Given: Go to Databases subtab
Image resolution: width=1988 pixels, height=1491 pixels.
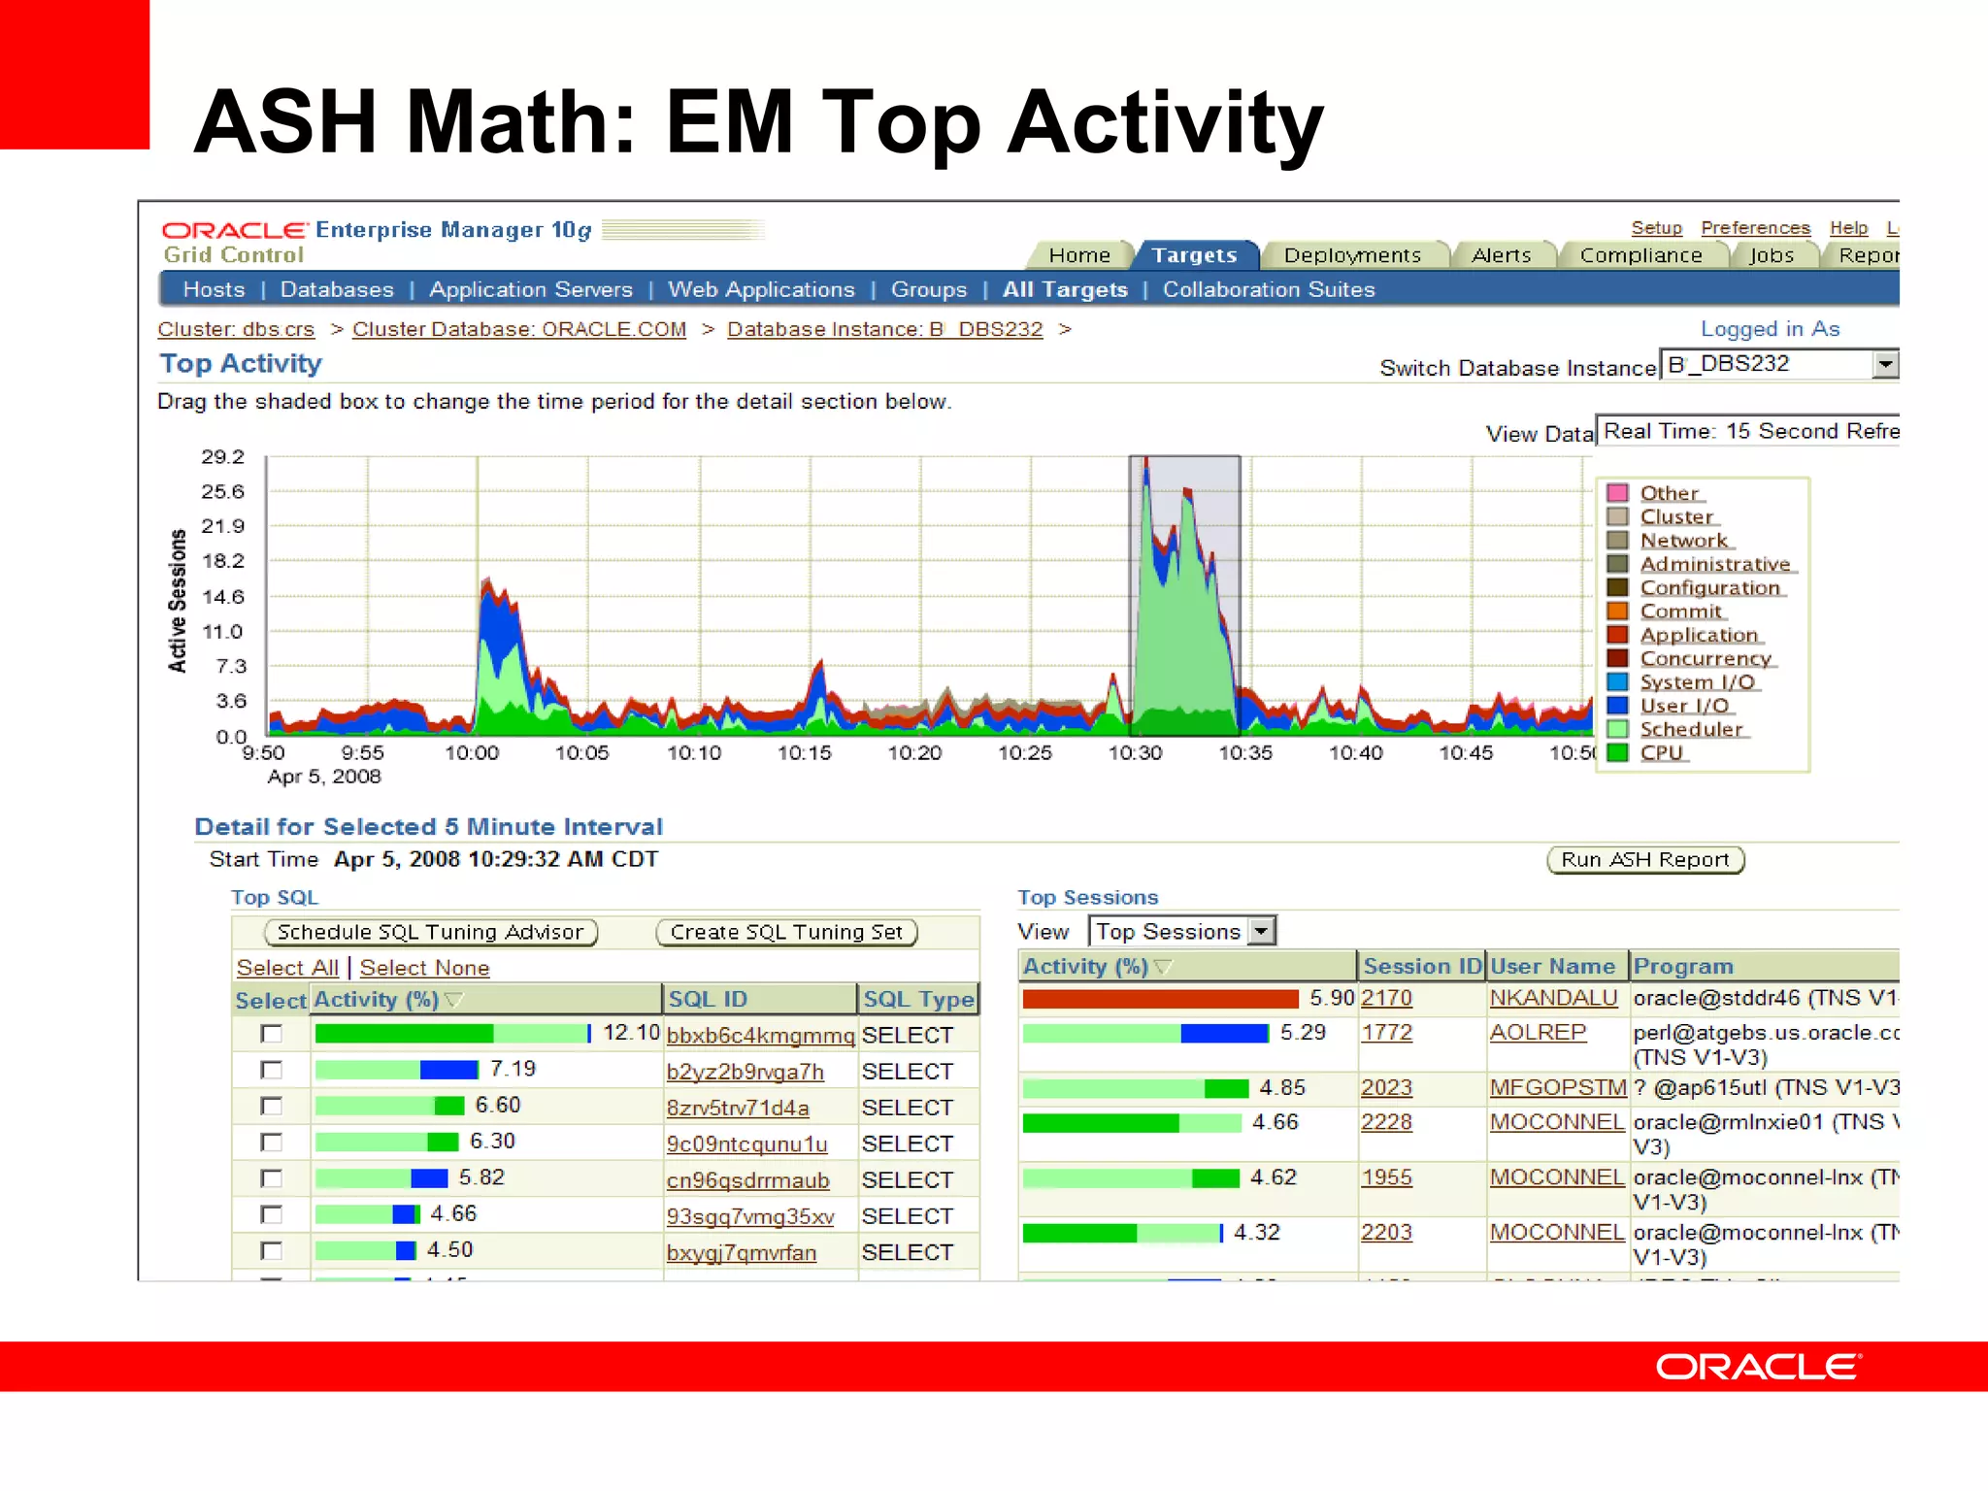Looking at the screenshot, I should 337,289.
